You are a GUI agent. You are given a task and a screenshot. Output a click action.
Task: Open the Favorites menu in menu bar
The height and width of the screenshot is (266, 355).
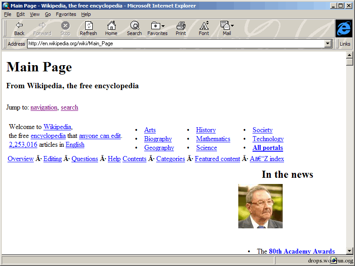coord(66,14)
